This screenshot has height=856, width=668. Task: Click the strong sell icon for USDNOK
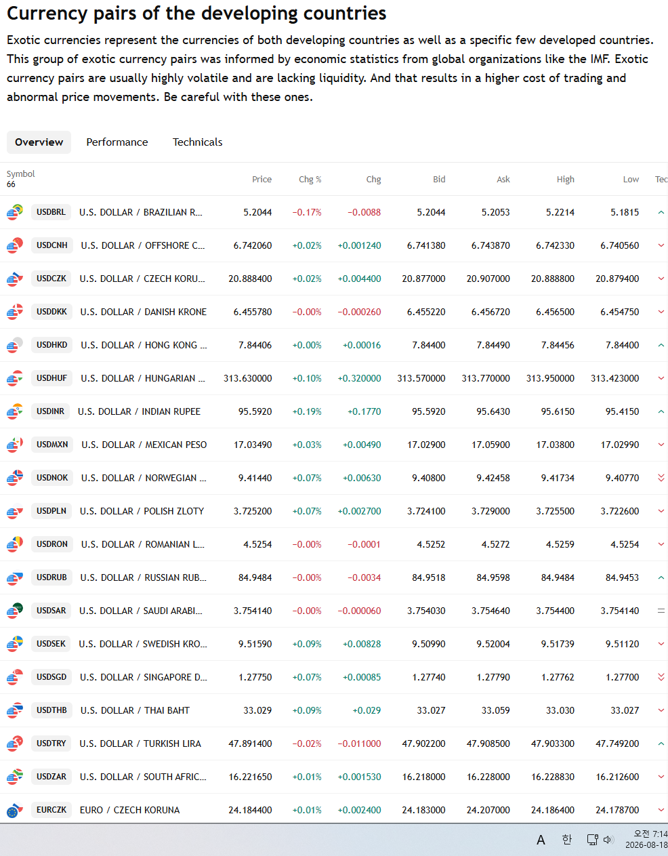pos(661,478)
